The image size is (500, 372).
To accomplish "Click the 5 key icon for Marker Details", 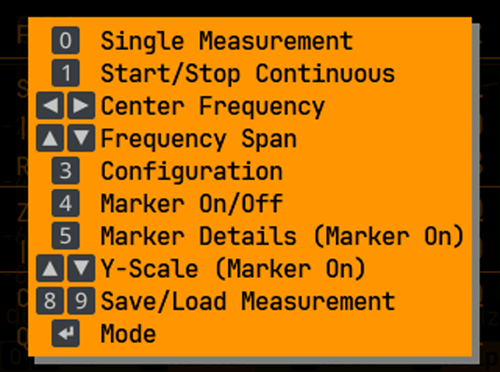I will coord(66,236).
